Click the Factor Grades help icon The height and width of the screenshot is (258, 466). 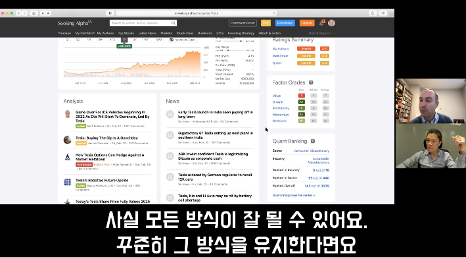311,83
